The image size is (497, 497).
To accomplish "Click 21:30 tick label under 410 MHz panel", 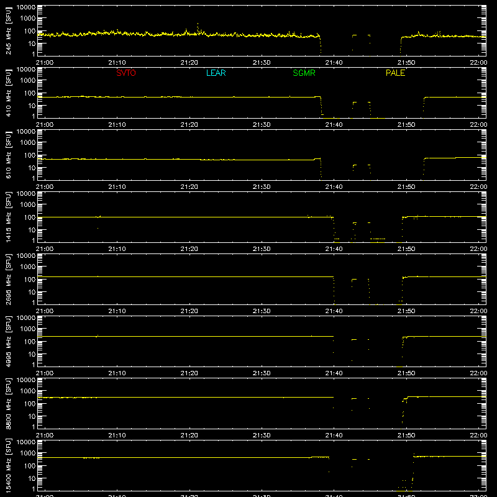I will (262, 125).
